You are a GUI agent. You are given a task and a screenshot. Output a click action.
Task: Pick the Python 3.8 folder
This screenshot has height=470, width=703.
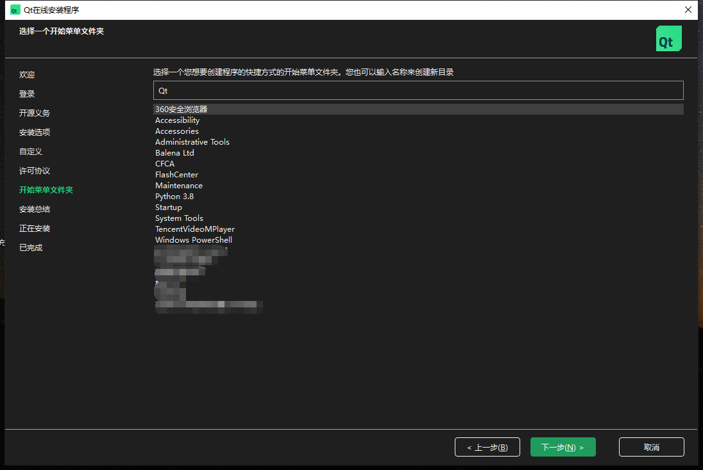[174, 197]
